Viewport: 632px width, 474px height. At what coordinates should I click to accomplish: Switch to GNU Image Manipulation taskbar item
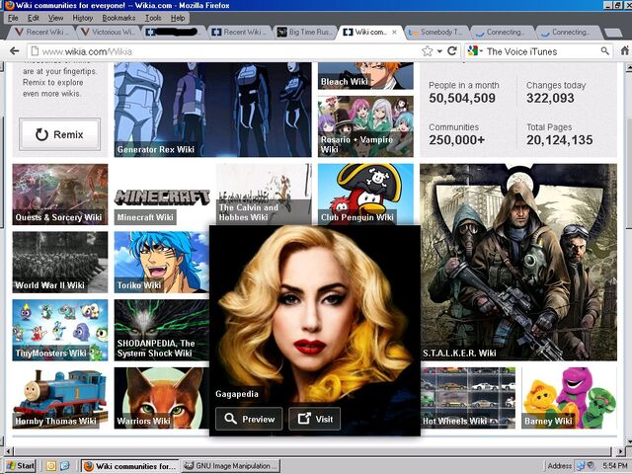pos(230,466)
